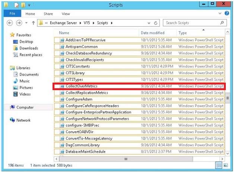Open recent locations dropdown arrow

[x=26, y=23]
